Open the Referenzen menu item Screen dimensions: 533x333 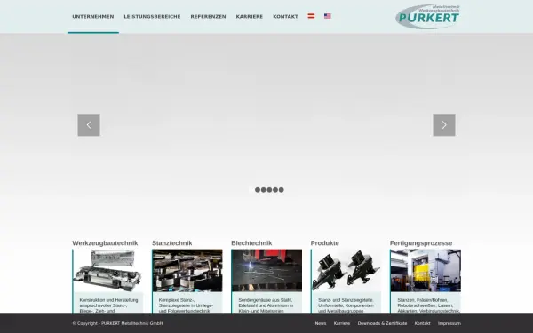[x=209, y=16]
